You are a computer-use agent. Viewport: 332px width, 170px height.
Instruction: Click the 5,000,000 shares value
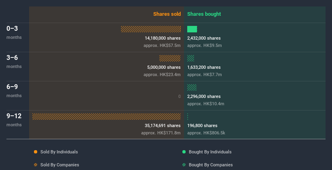(164, 67)
